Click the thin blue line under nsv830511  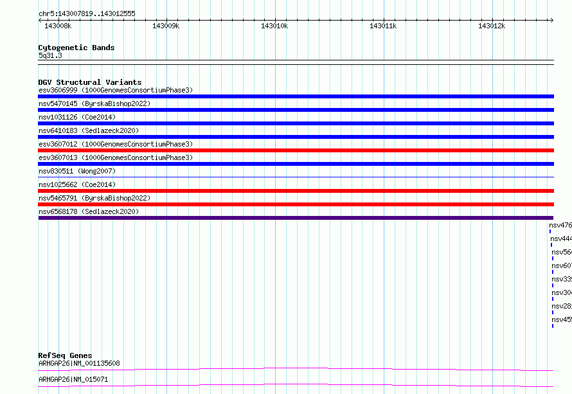click(x=296, y=177)
